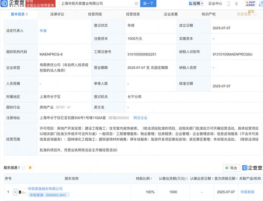Select registration status 存续
Viewport: 263px width, 201px height.
(131, 25)
